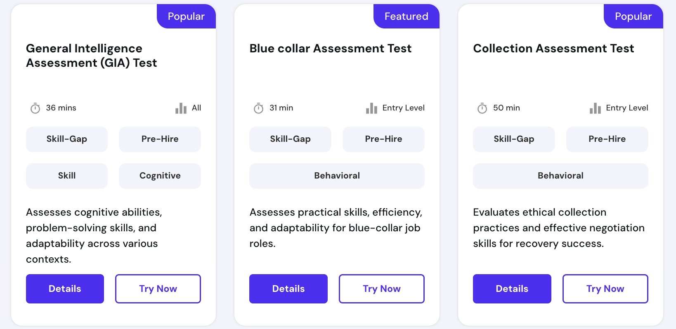Screen dimensions: 676x329
Task: Select Behavioral tag in Collection Assessment card
Action: pyautogui.click(x=560, y=176)
